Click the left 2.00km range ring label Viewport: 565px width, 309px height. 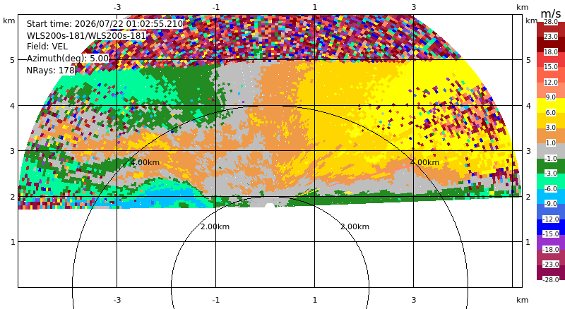[x=215, y=226]
